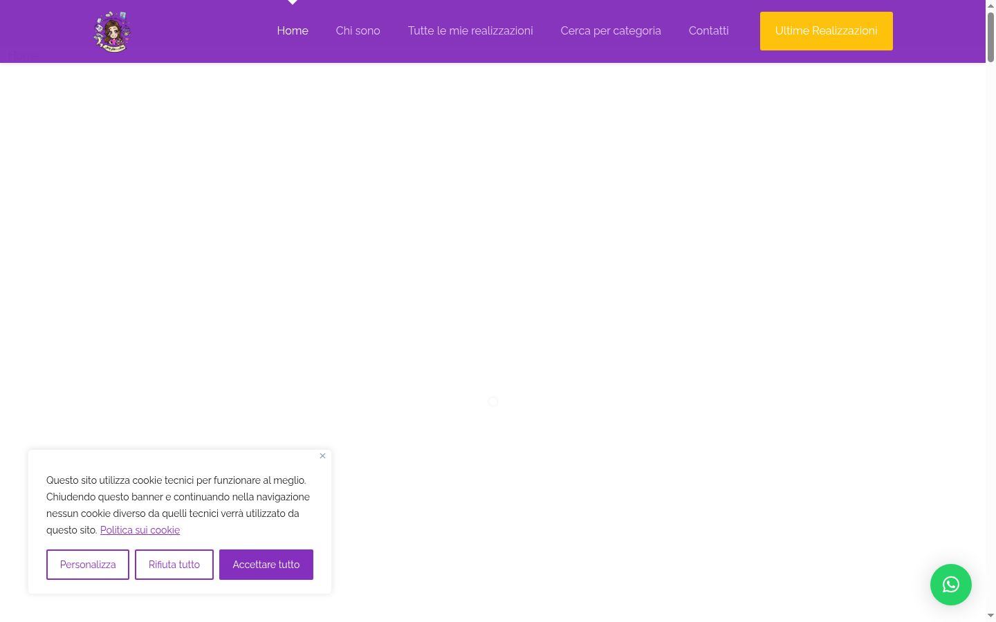Open Tutte le mie realizzazioni
Screen dimensions: 996x622
pos(470,31)
